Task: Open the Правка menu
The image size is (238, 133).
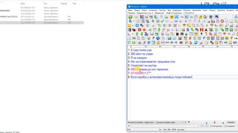Action: [137, 10]
